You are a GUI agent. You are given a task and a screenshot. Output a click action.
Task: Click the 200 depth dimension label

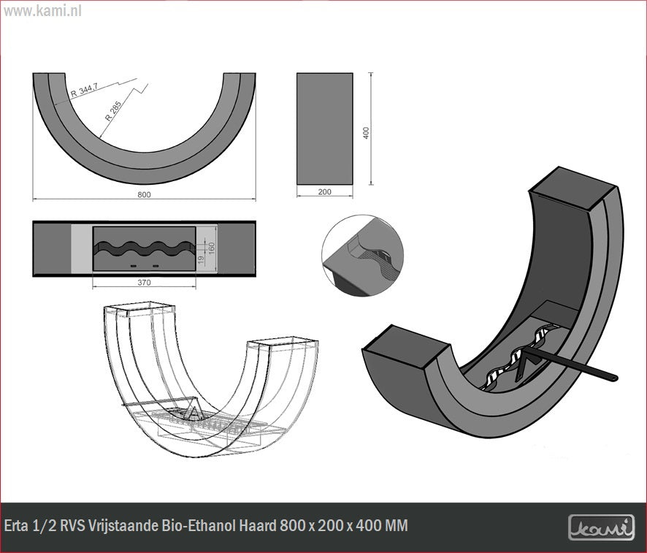click(325, 192)
